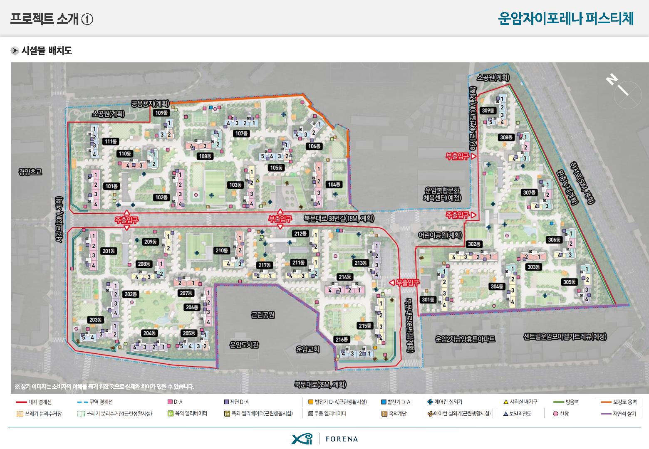
Task: Click the Xi logo in the footer
Action: (x=302, y=438)
